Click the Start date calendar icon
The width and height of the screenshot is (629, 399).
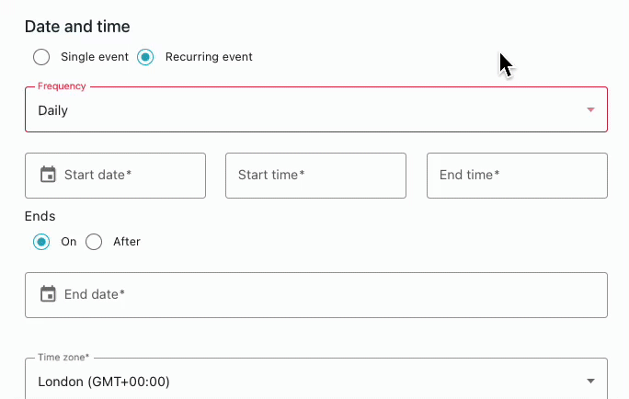point(48,175)
